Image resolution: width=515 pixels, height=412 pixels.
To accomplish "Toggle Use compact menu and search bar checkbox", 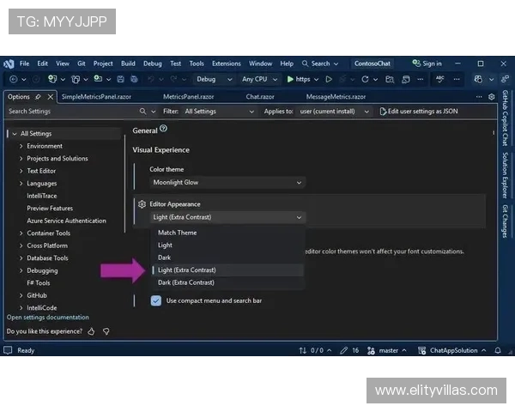I will pos(156,300).
